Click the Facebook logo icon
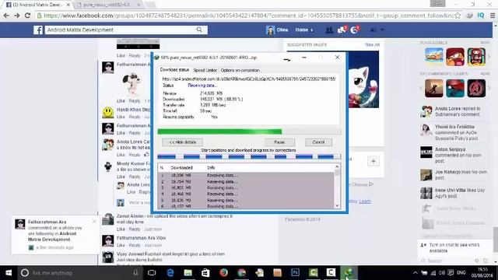Viewport: 498px width, 280px height. [x=38, y=30]
